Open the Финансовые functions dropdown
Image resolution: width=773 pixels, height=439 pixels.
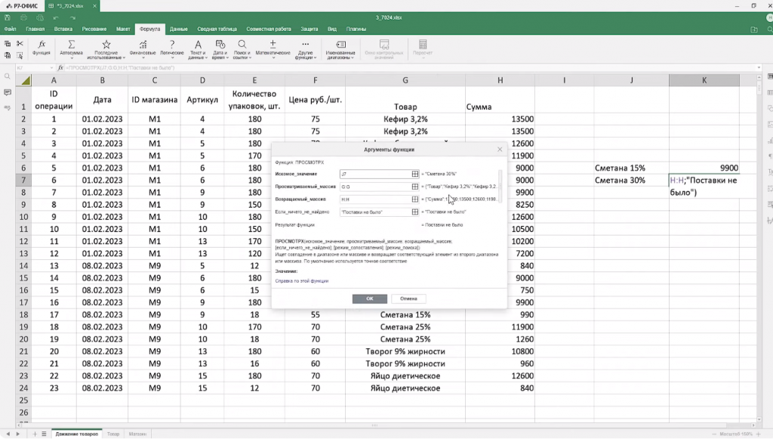tap(143, 49)
